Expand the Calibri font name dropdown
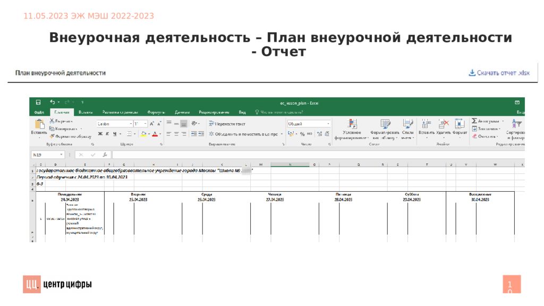 pos(130,124)
